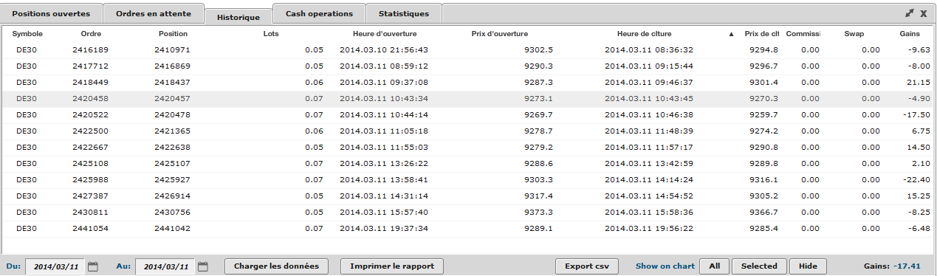The width and height of the screenshot is (937, 276).
Task: Click Imprimer le rapport button
Action: point(392,266)
